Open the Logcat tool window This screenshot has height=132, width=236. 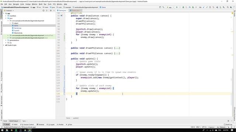click(51, 125)
